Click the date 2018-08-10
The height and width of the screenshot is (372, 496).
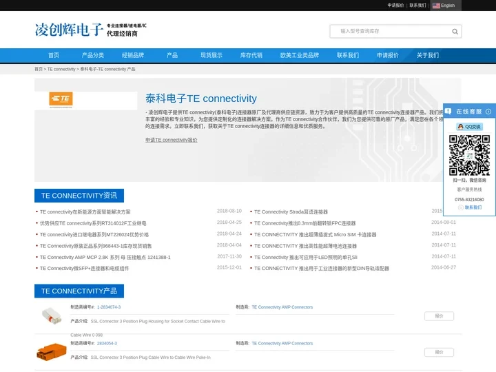click(x=229, y=211)
